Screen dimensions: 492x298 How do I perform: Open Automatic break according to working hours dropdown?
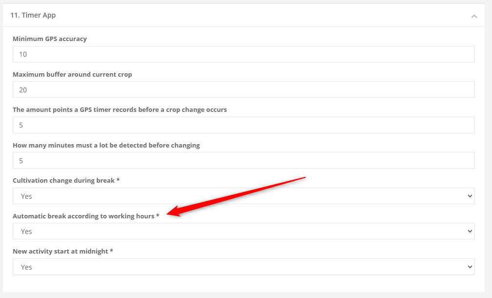tap(244, 232)
